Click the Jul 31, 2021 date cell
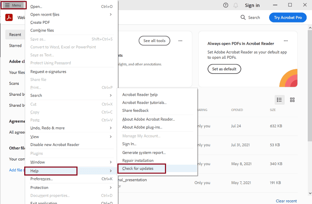This screenshot has width=312, height=204. (x=240, y=145)
